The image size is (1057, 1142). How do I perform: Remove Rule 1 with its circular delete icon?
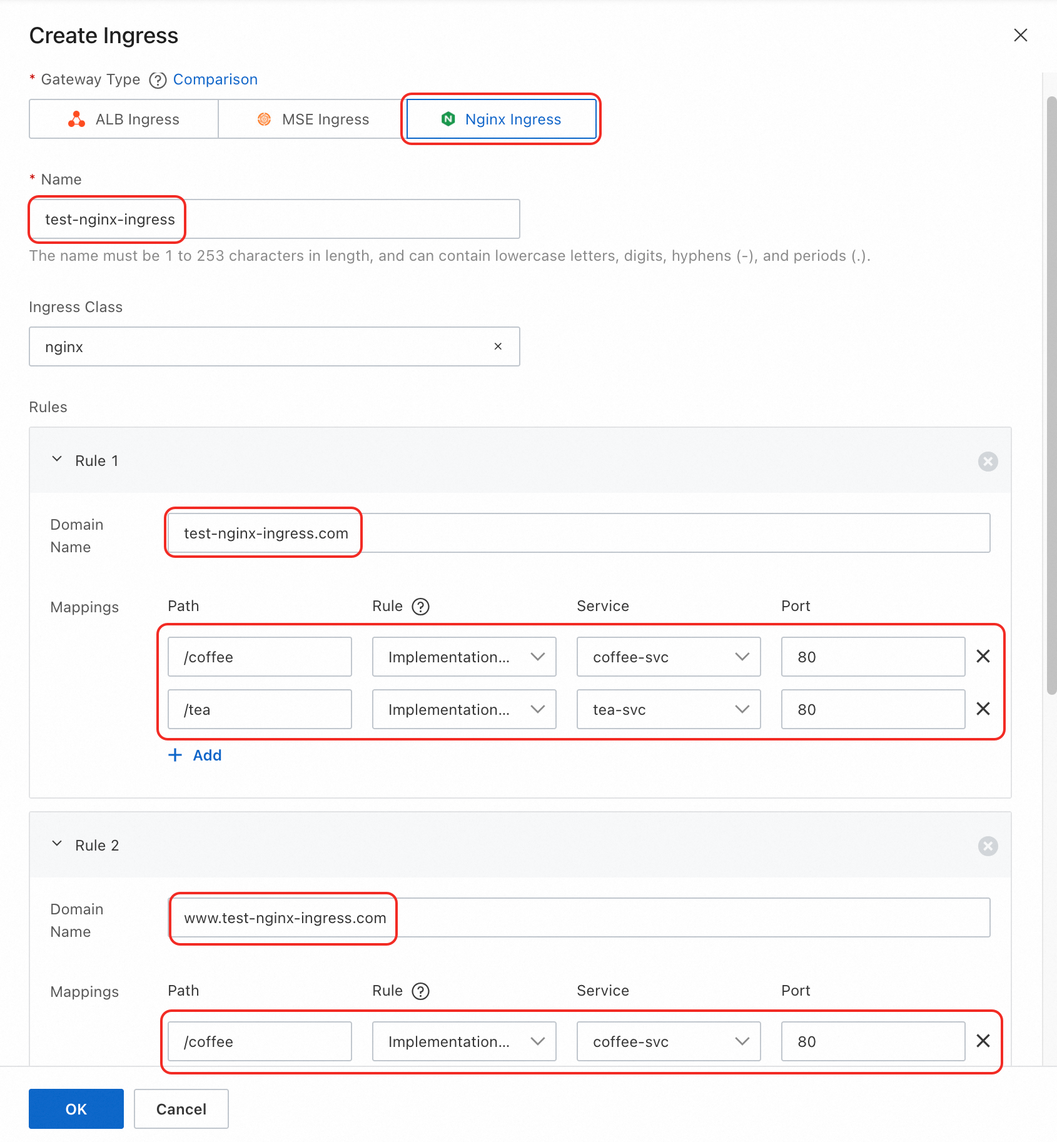[x=988, y=462]
